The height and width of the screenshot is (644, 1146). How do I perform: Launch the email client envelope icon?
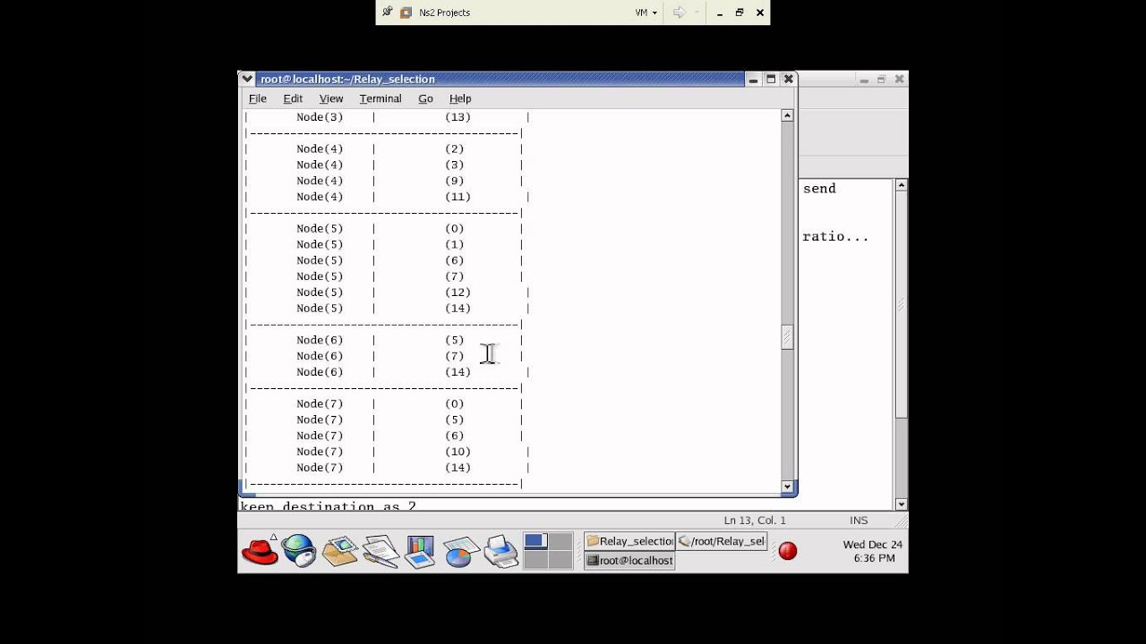tap(340, 551)
